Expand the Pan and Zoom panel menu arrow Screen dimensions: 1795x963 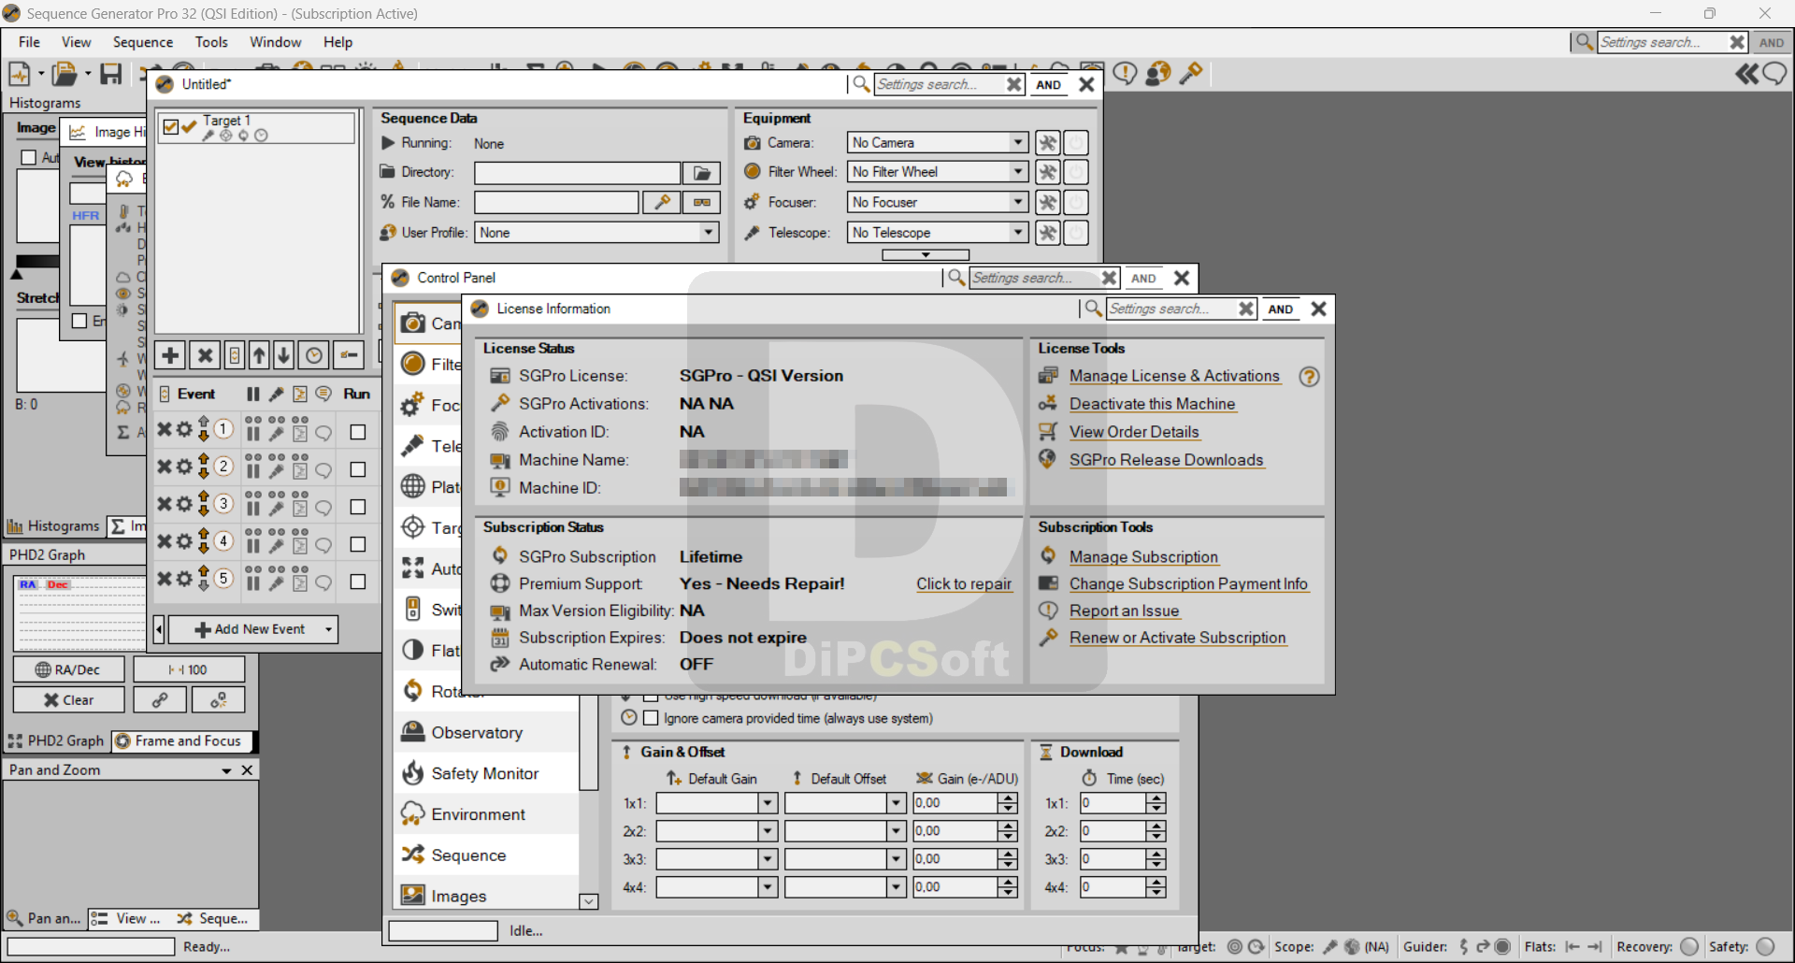point(226,770)
